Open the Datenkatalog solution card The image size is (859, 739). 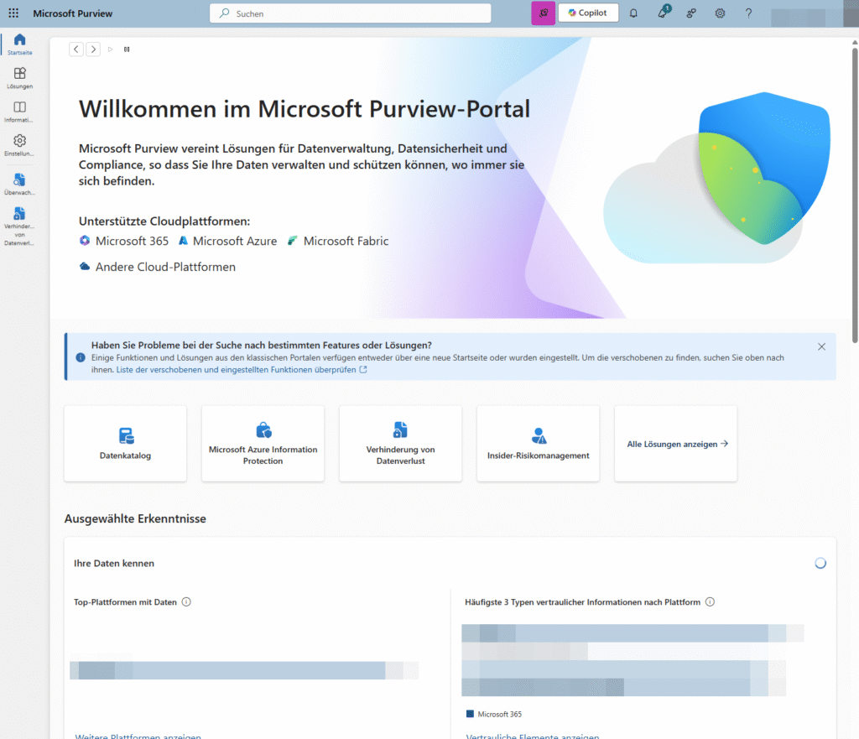124,443
